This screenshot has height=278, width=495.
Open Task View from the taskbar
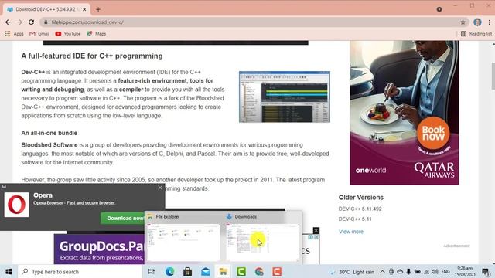pyautogui.click(x=152, y=272)
